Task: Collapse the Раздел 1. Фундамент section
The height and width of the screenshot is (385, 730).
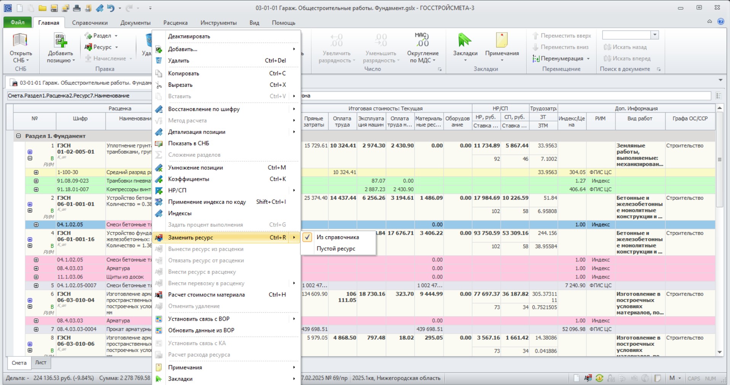Action: (x=18, y=136)
